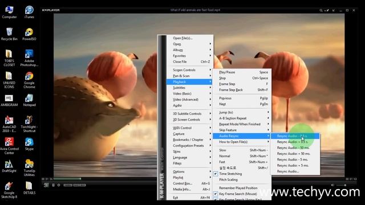Open Media Info... menu entry
Viewport: 365px width, 205px height.
coord(189,189)
